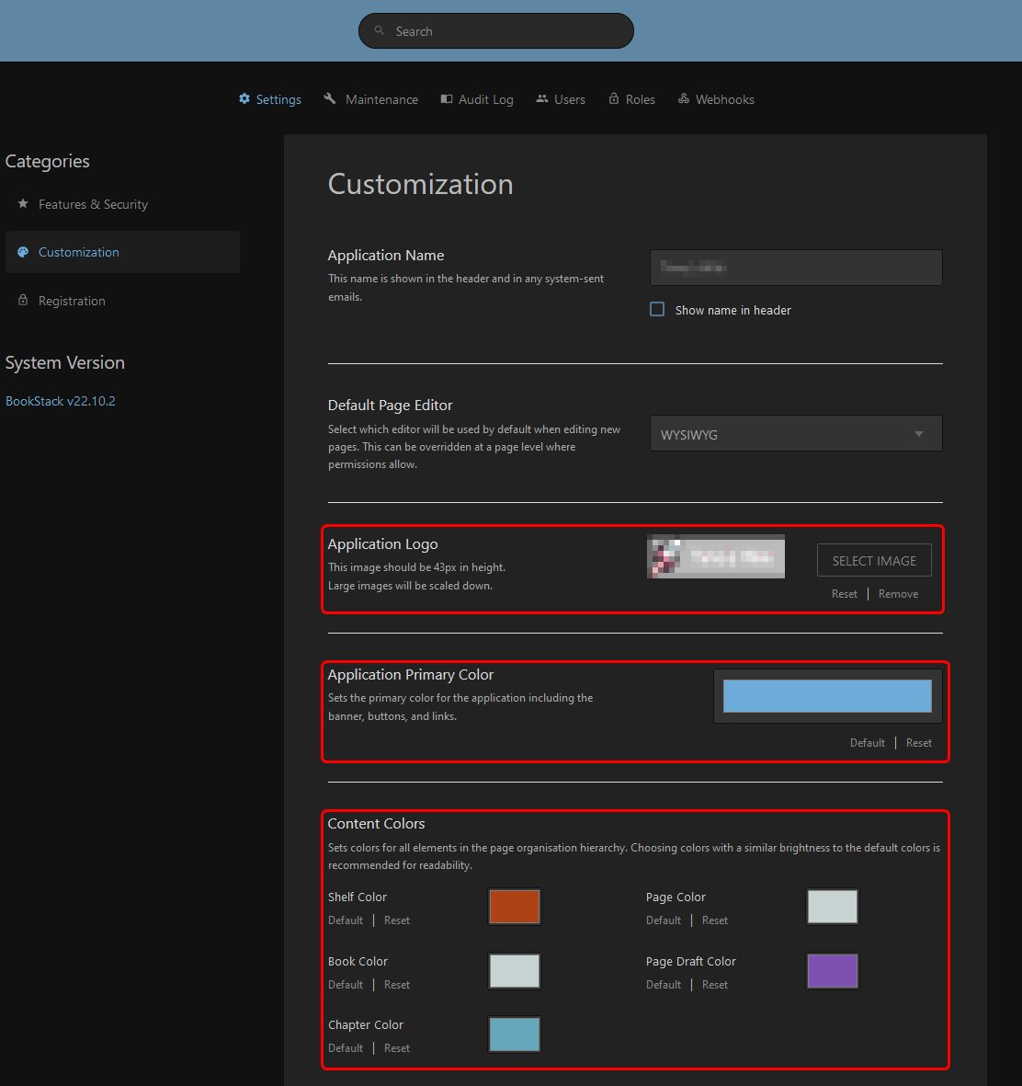Click the Roles lock icon
The image size is (1022, 1086).
[614, 98]
